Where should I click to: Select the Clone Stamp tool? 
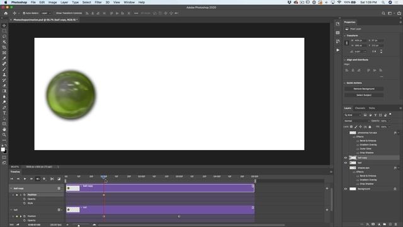point(4,74)
